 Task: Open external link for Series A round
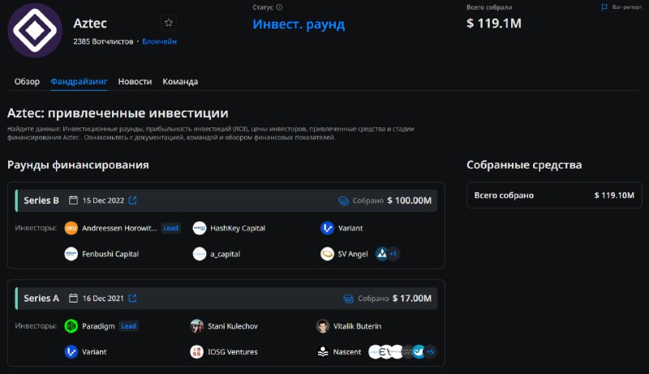132,299
